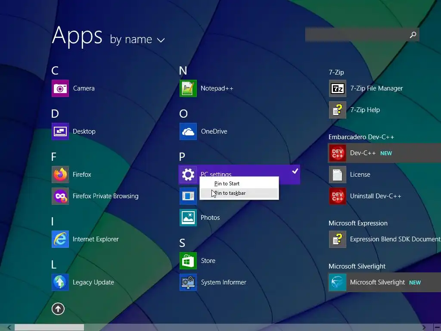Open Firefox Private Browsing icon
The image size is (441, 331).
tap(60, 196)
